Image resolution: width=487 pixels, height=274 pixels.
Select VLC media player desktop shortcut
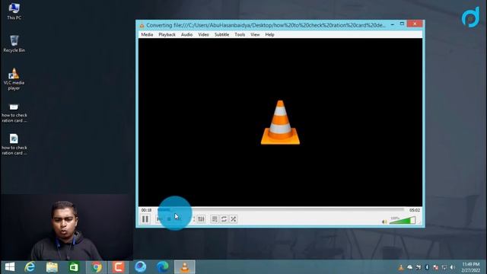[14, 79]
